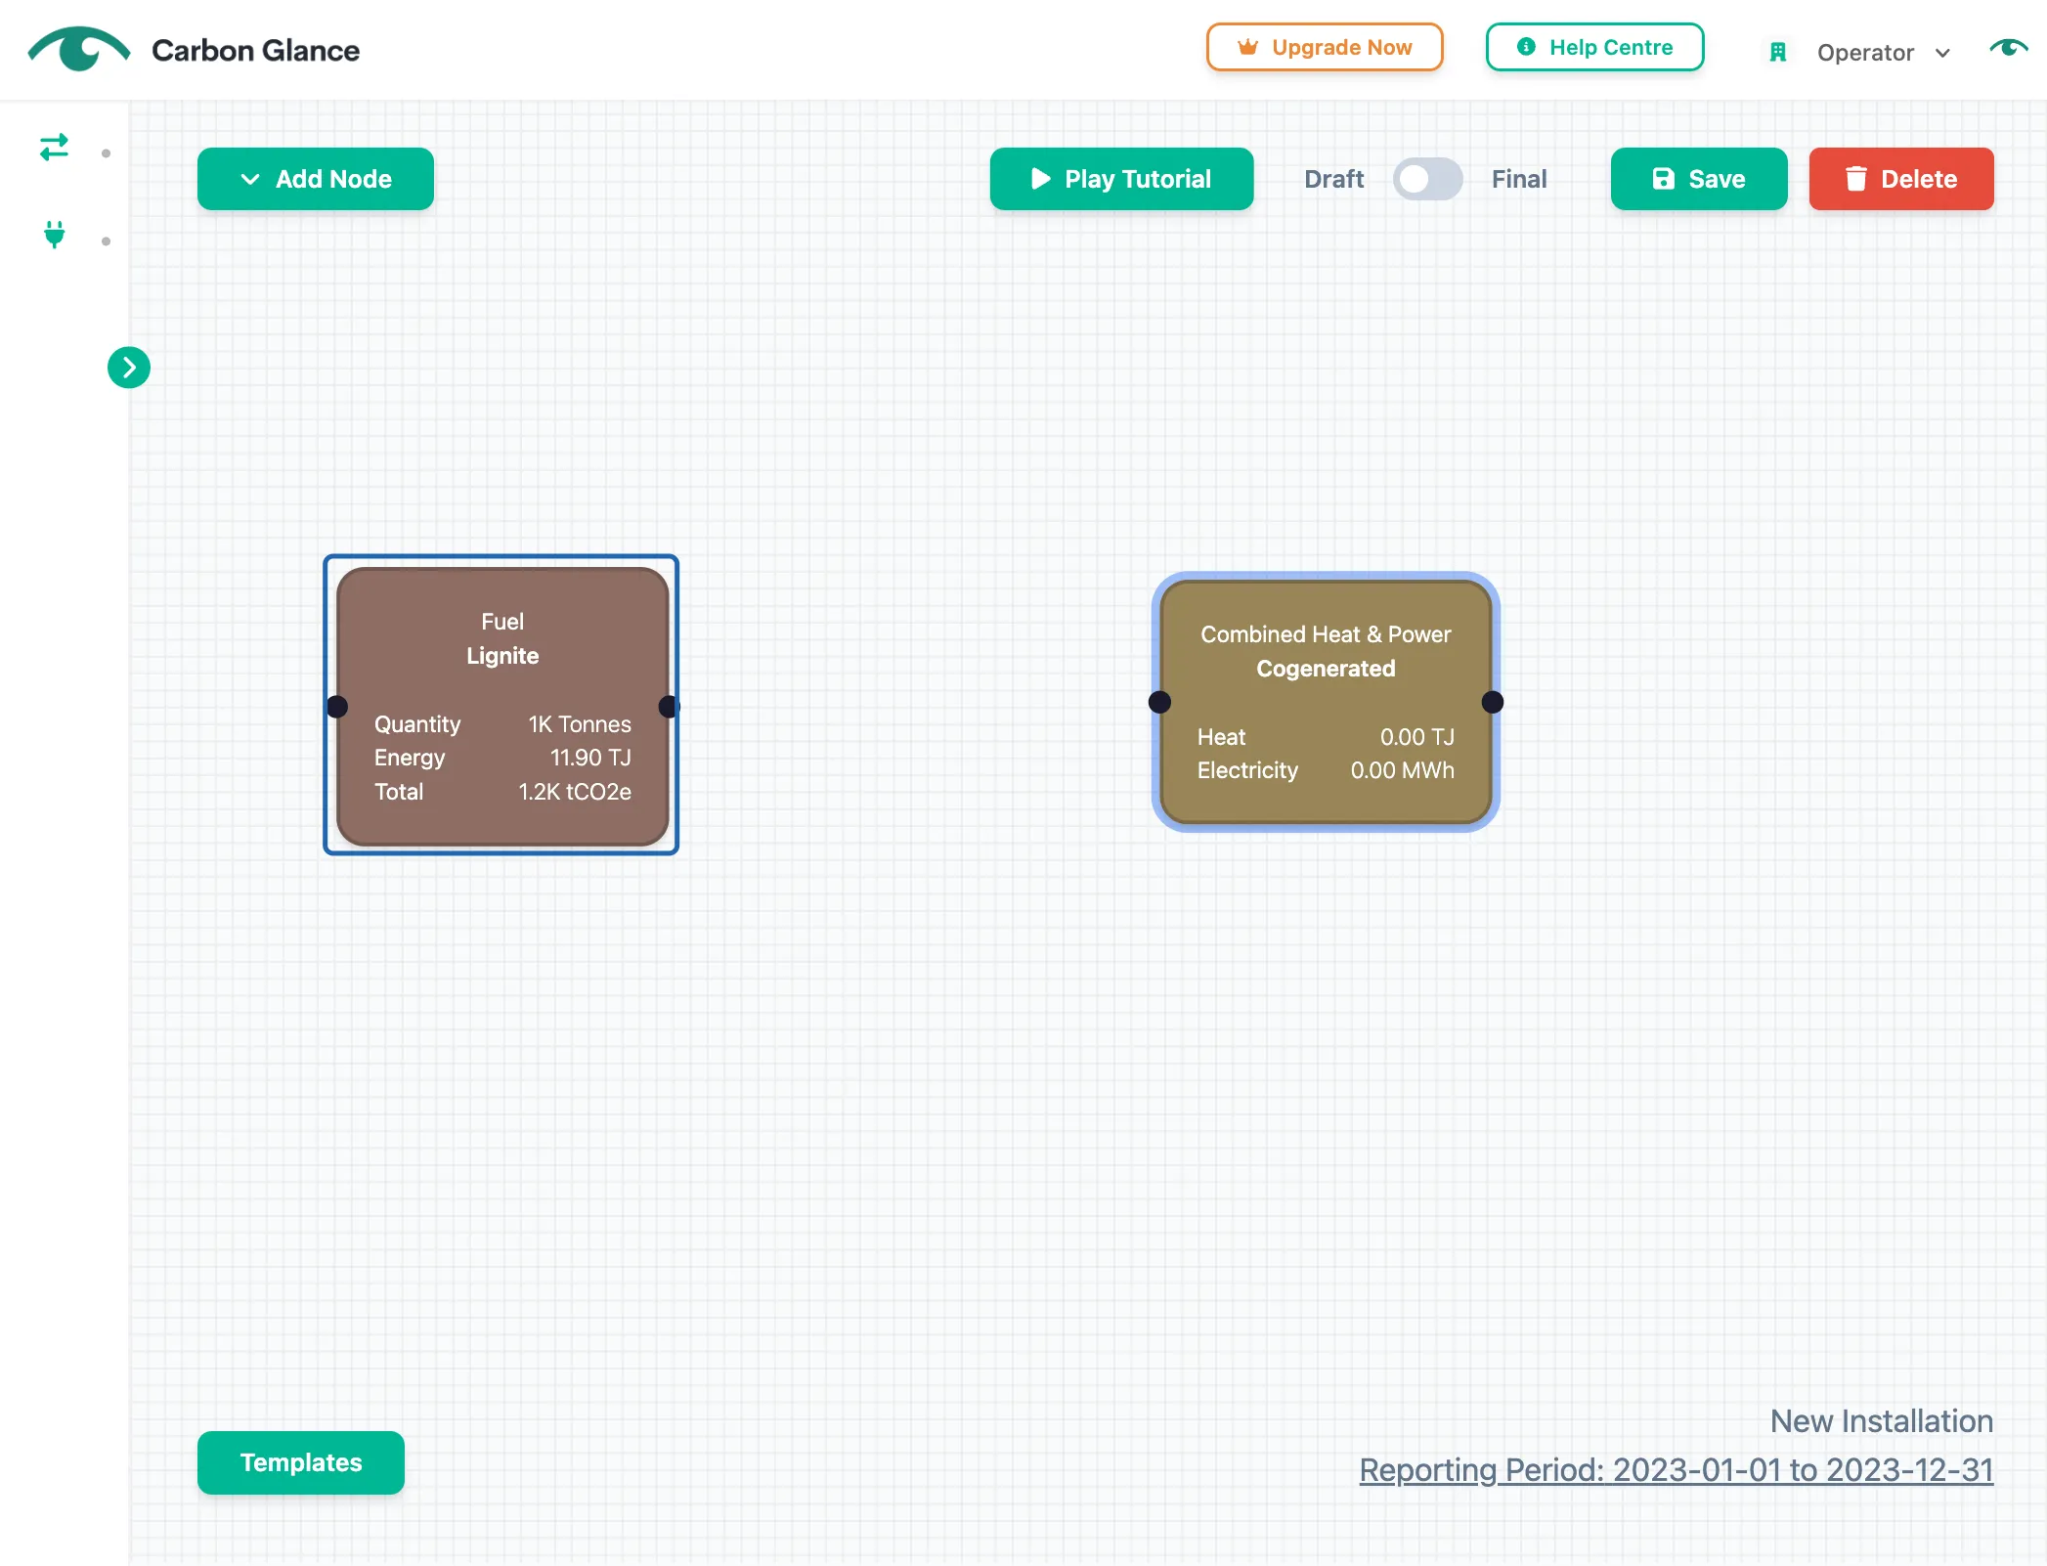This screenshot has height=1566, width=2047.
Task: Click the New Installation title text
Action: [1882, 1420]
